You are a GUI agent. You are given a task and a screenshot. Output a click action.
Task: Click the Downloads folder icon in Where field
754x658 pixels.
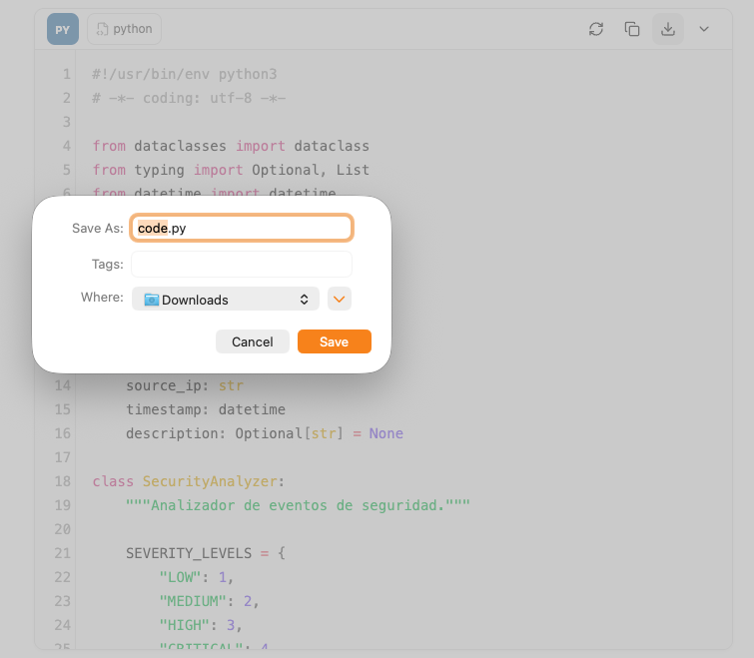152,300
